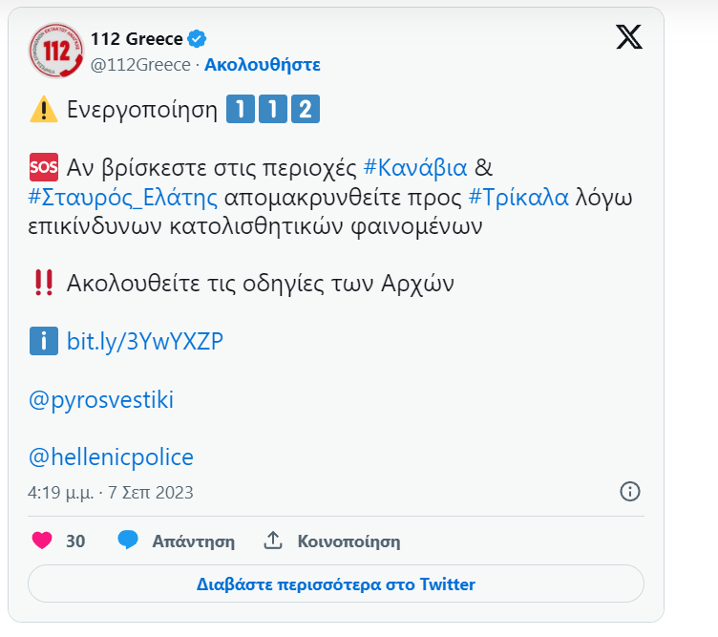Click the 112 Greece account name

point(137,39)
